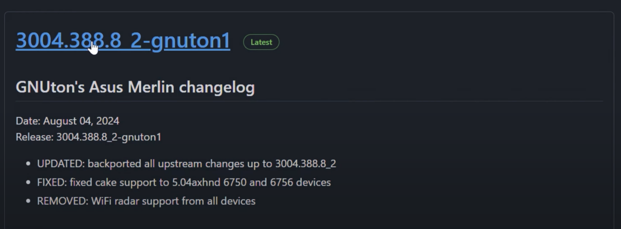The width and height of the screenshot is (621, 229).
Task: Click the REMOVED: label in third bullet
Action: pos(63,201)
